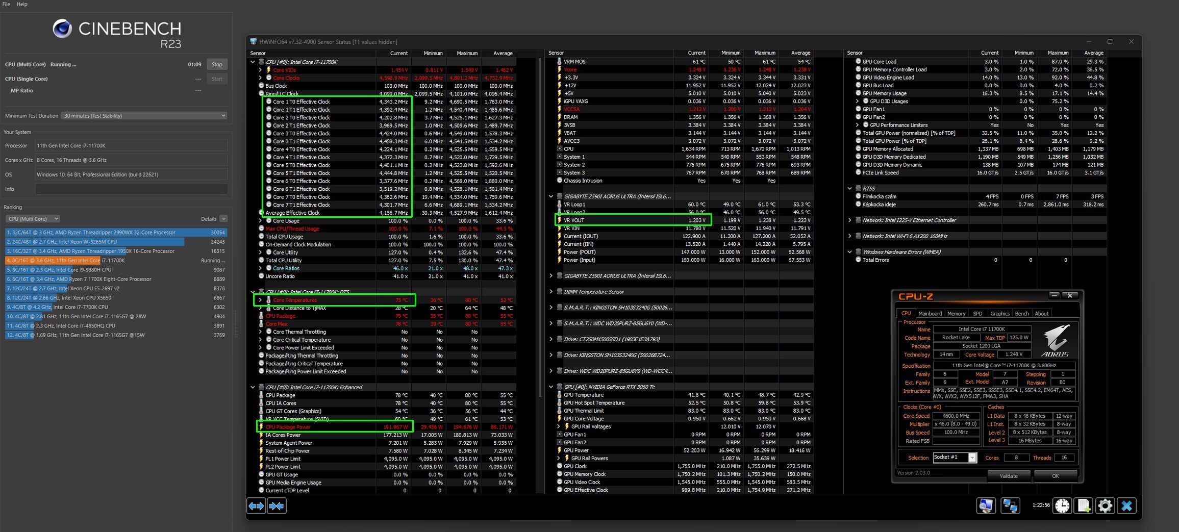Viewport: 1179px width, 532px height.
Task: Click the VRM MOS thermometer icon
Action: tap(559, 61)
